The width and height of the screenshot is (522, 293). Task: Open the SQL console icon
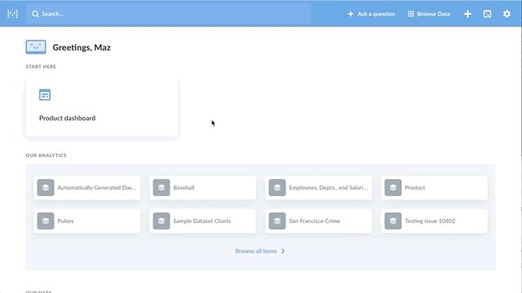(487, 14)
